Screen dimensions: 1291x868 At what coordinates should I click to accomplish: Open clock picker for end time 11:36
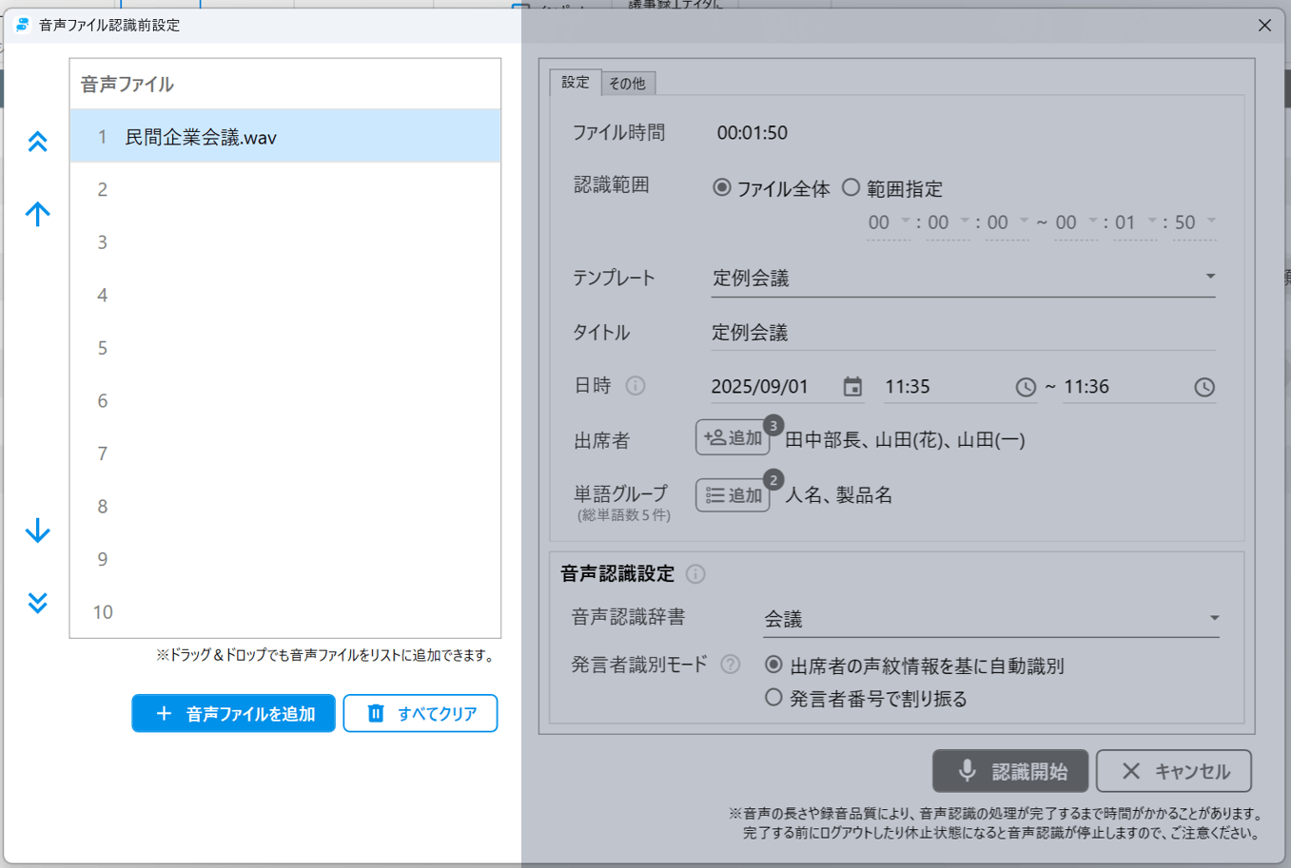point(1203,387)
